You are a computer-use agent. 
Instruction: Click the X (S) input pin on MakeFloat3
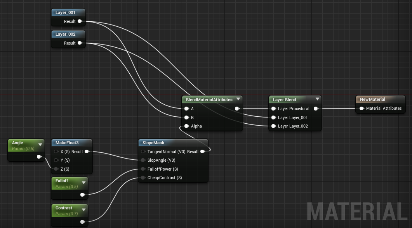[x=56, y=152]
